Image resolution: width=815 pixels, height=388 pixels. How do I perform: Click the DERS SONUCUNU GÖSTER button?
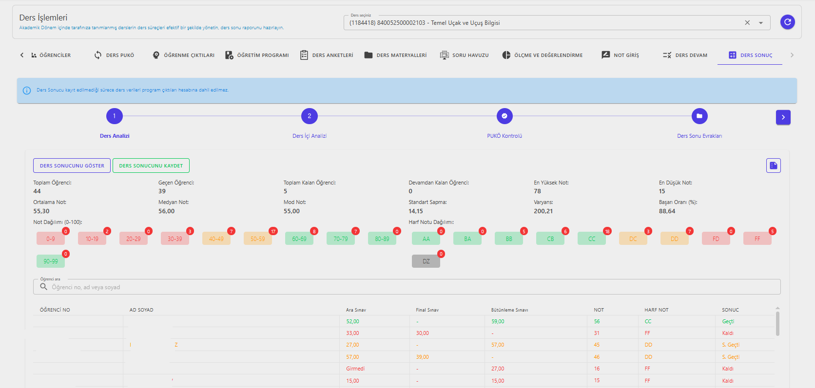pos(72,166)
